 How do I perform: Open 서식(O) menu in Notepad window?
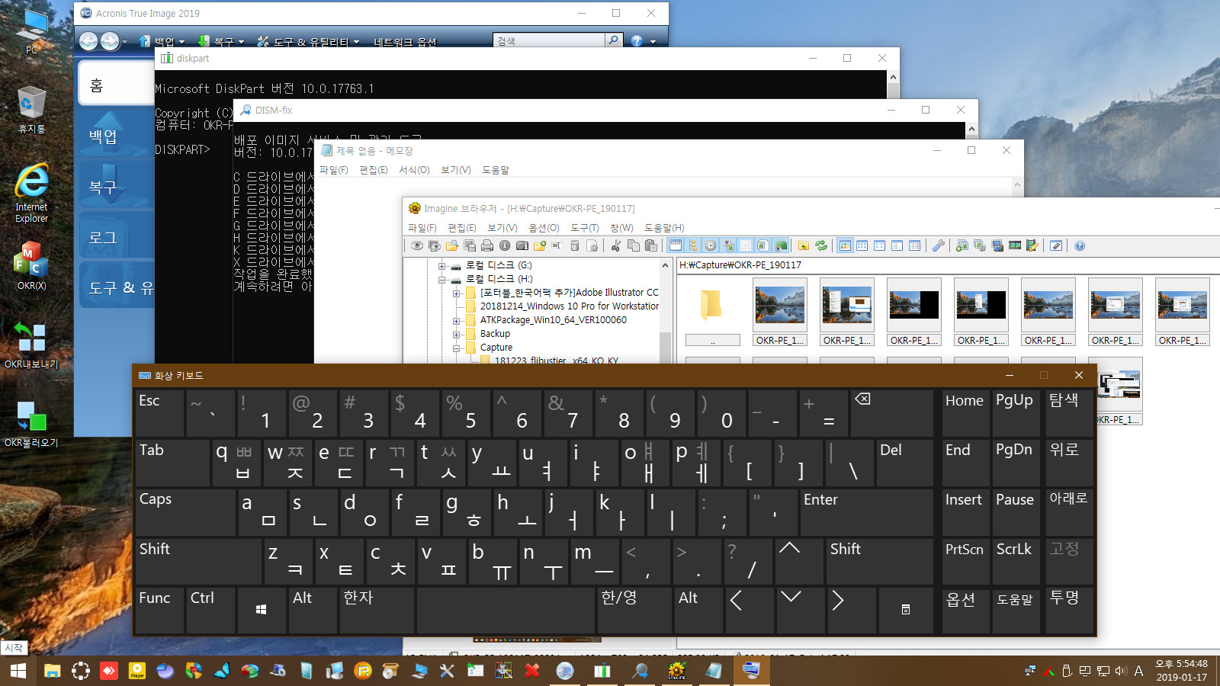pos(414,170)
